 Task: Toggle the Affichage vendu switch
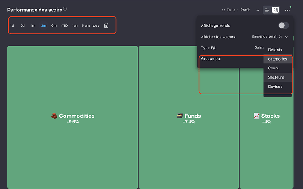click(x=283, y=25)
